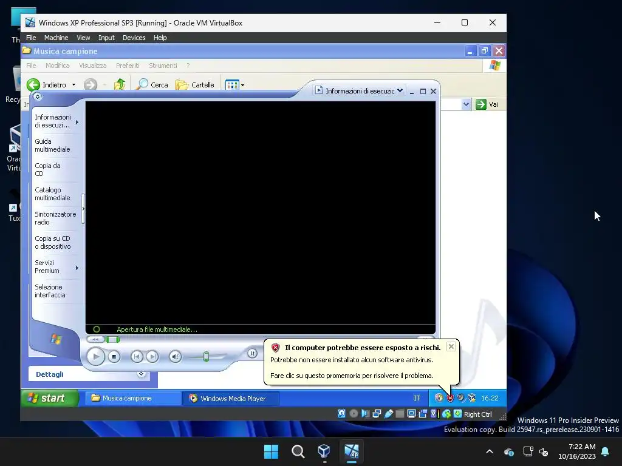
Task: Click the VirtualBox recording status icon
Action: coord(423,414)
